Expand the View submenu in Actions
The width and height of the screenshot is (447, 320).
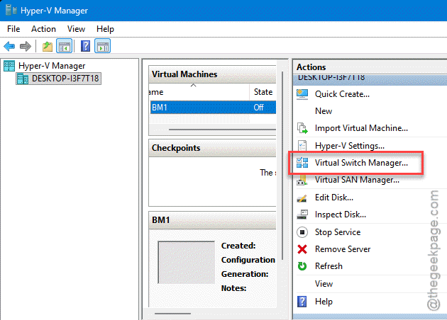(x=324, y=284)
